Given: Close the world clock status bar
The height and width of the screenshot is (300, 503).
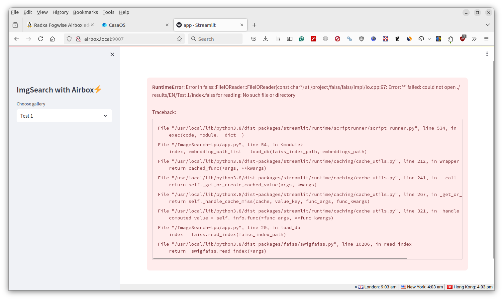Looking at the screenshot, I should (x=355, y=287).
